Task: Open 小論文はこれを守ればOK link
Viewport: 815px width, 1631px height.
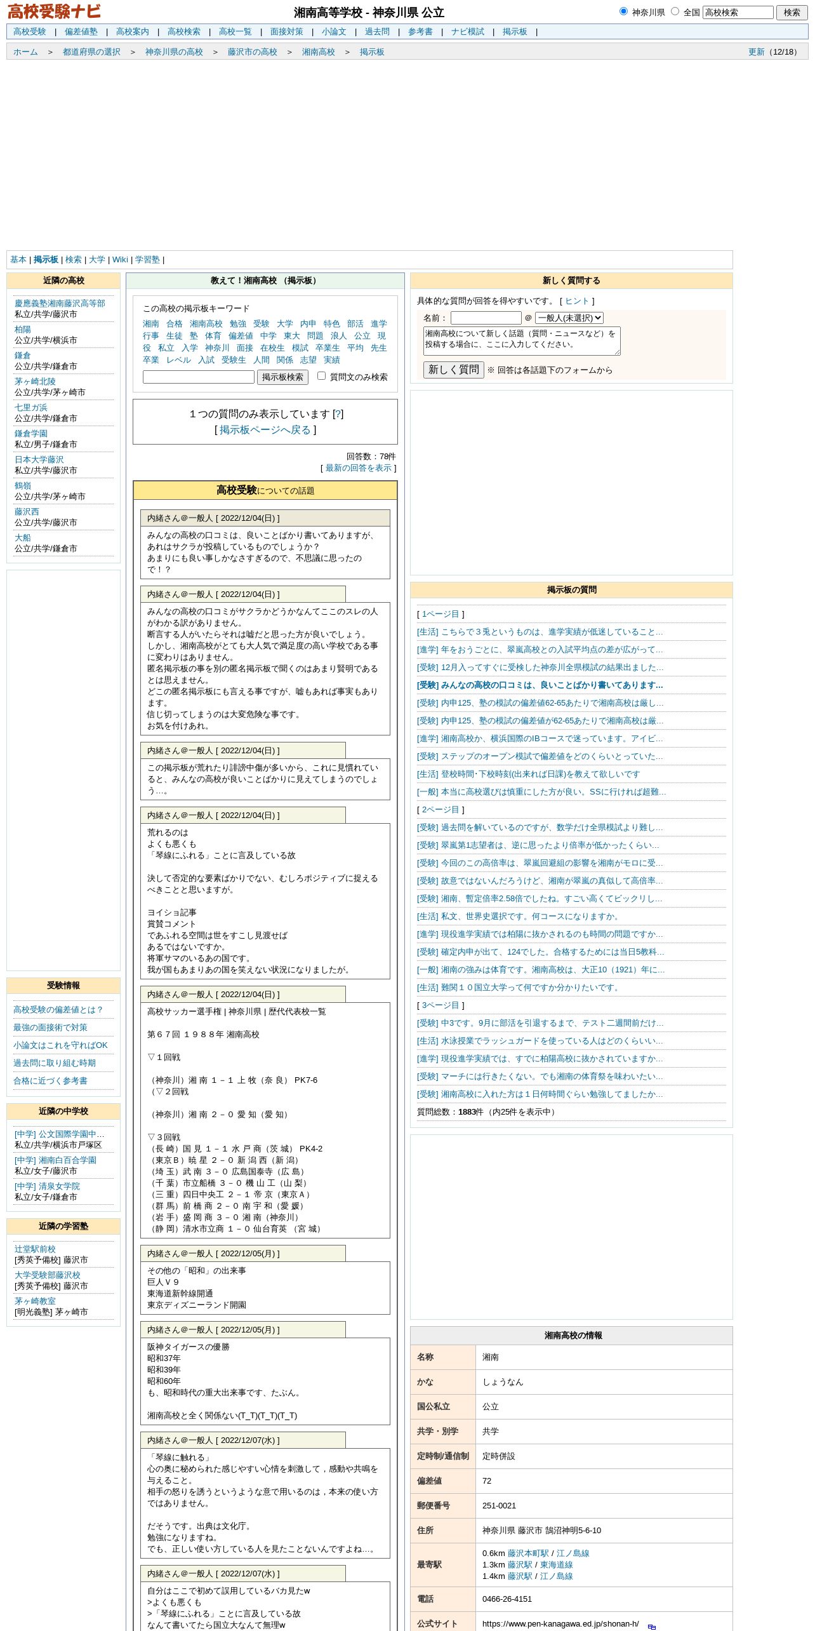Action: [x=61, y=1045]
